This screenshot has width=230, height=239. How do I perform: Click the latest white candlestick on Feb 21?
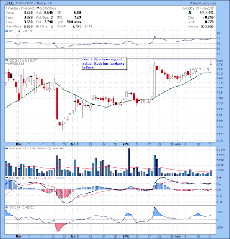point(211,66)
